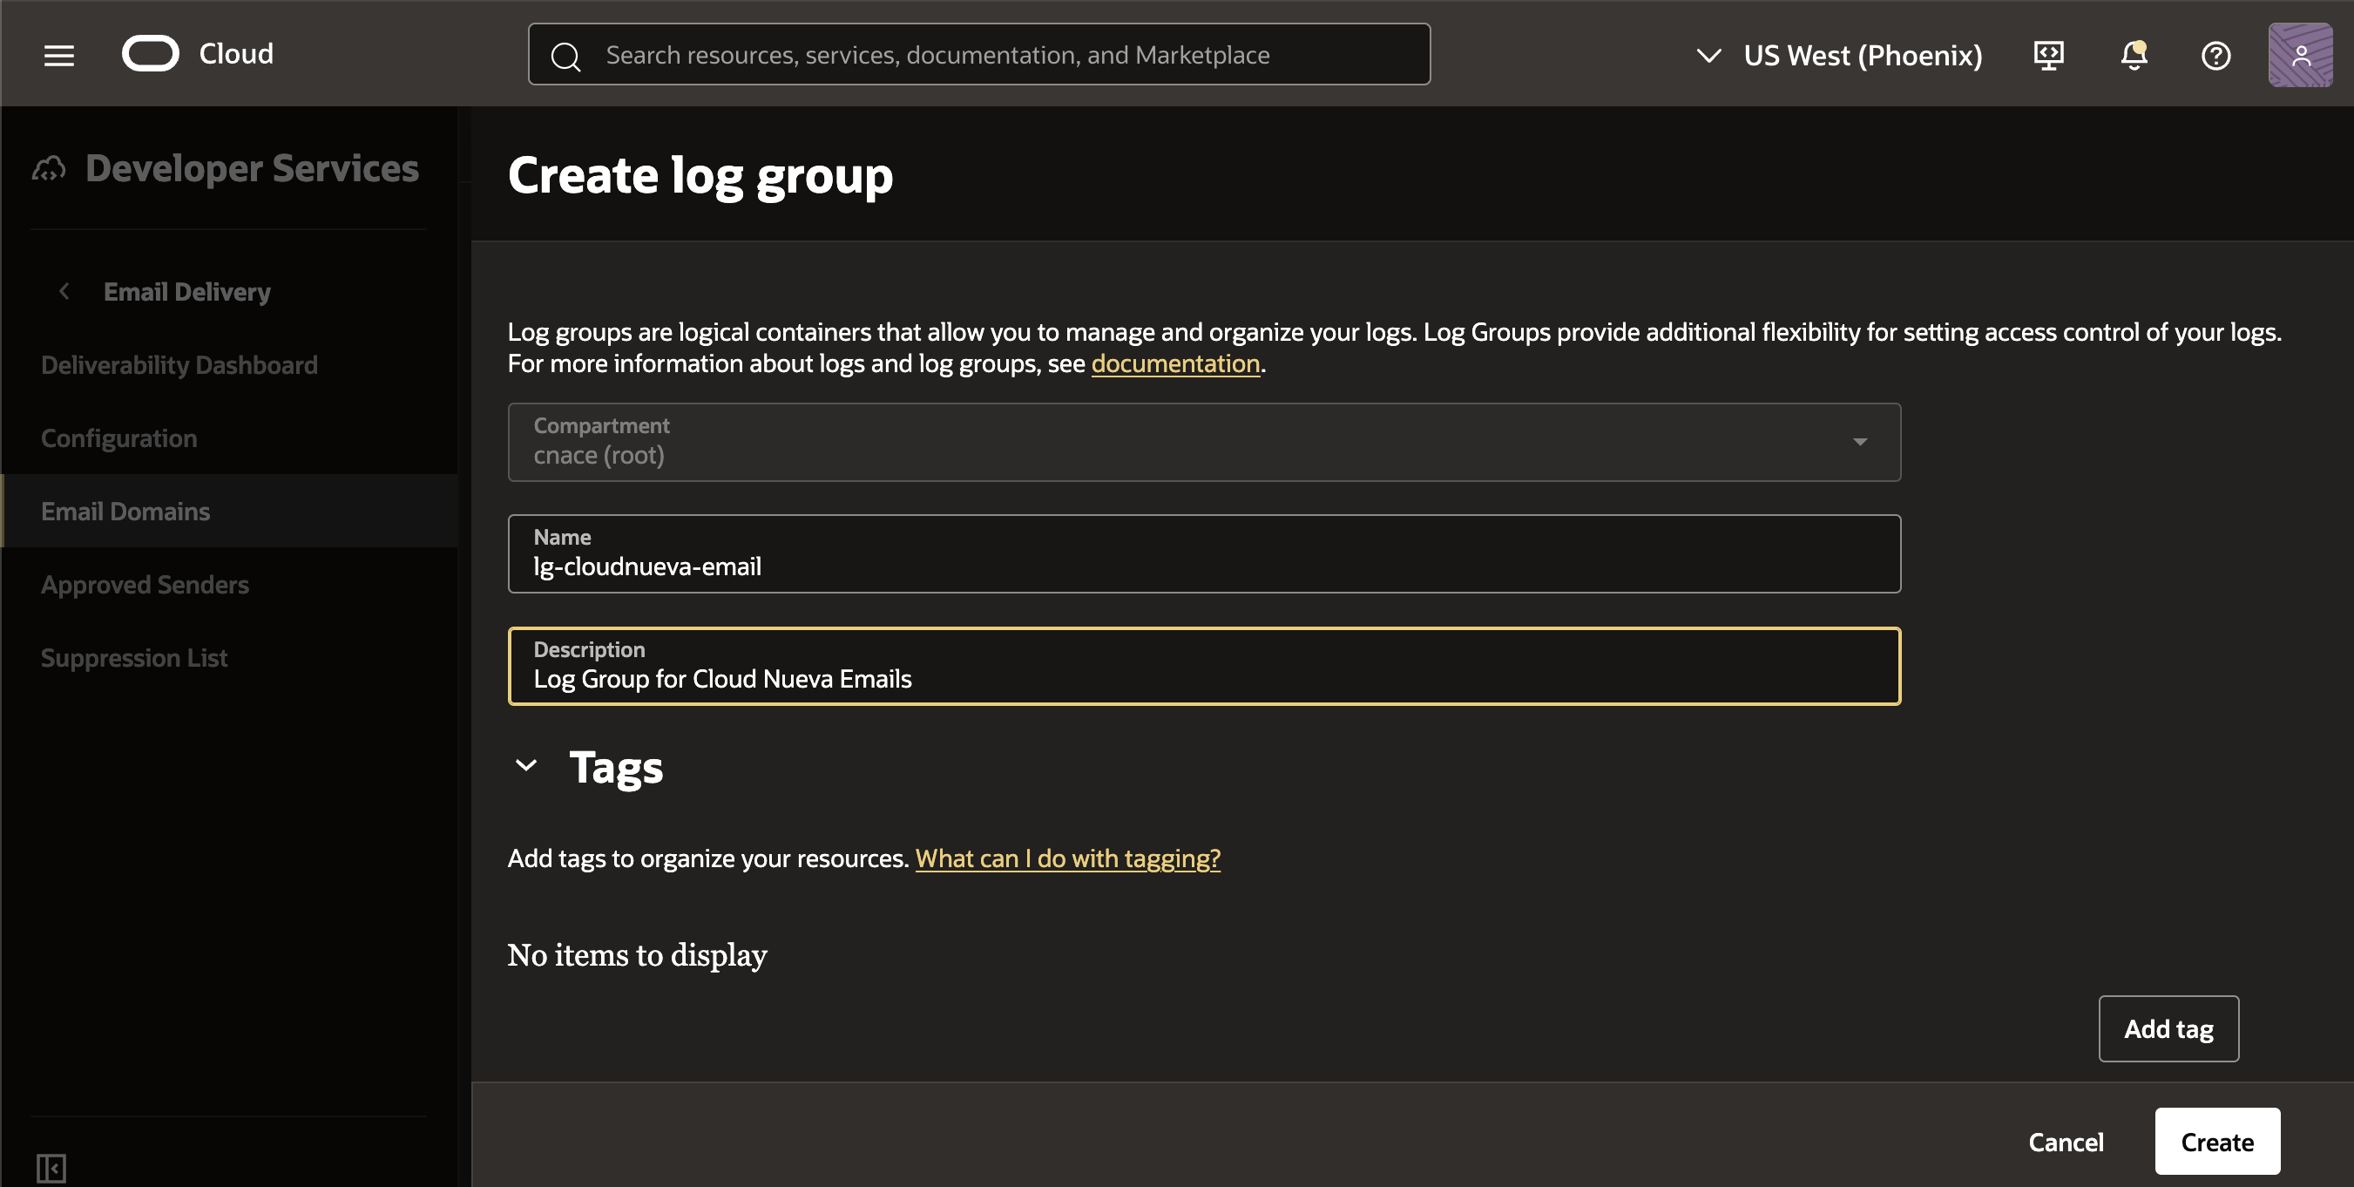
Task: Navigate back to Email Delivery
Action: point(186,291)
